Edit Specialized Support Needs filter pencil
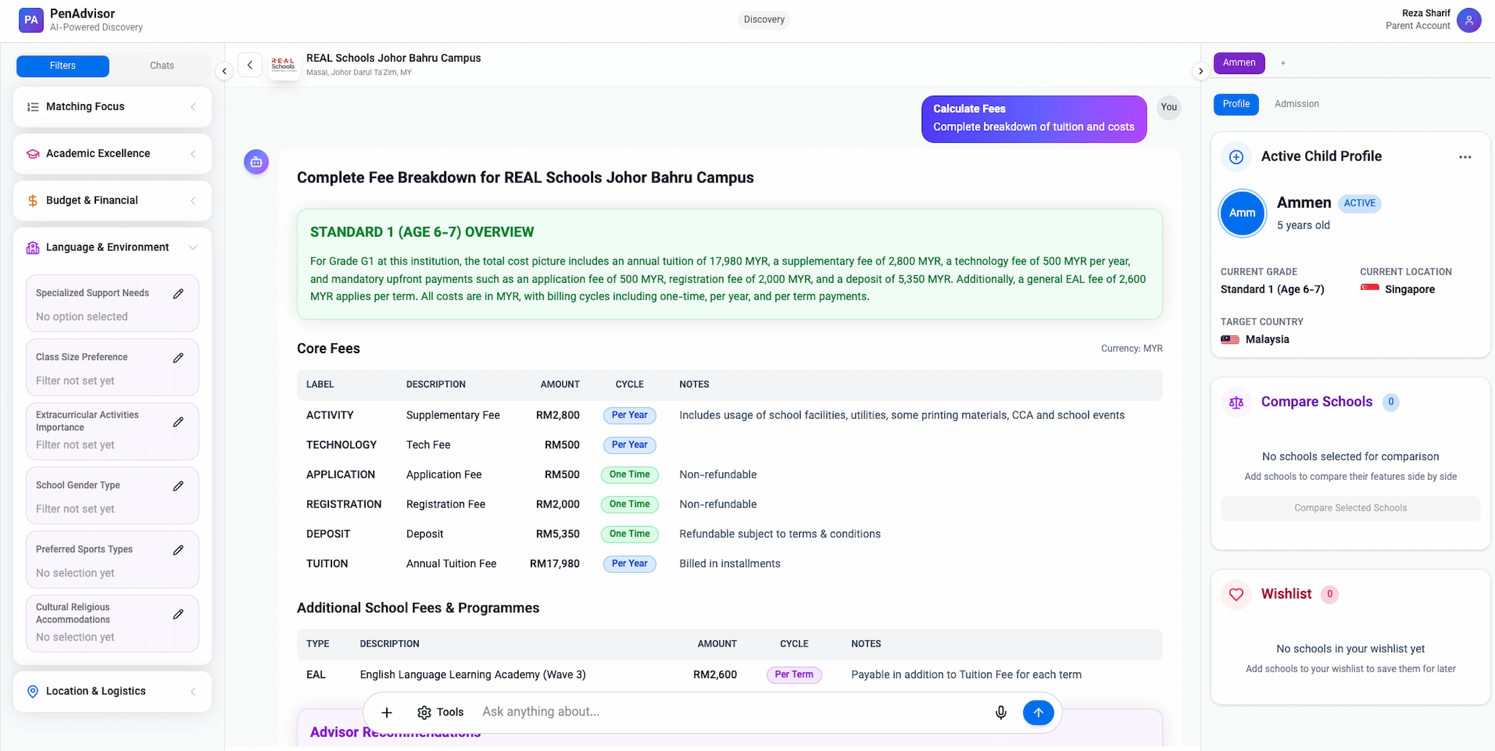Image resolution: width=1495 pixels, height=751 pixels. pos(178,293)
